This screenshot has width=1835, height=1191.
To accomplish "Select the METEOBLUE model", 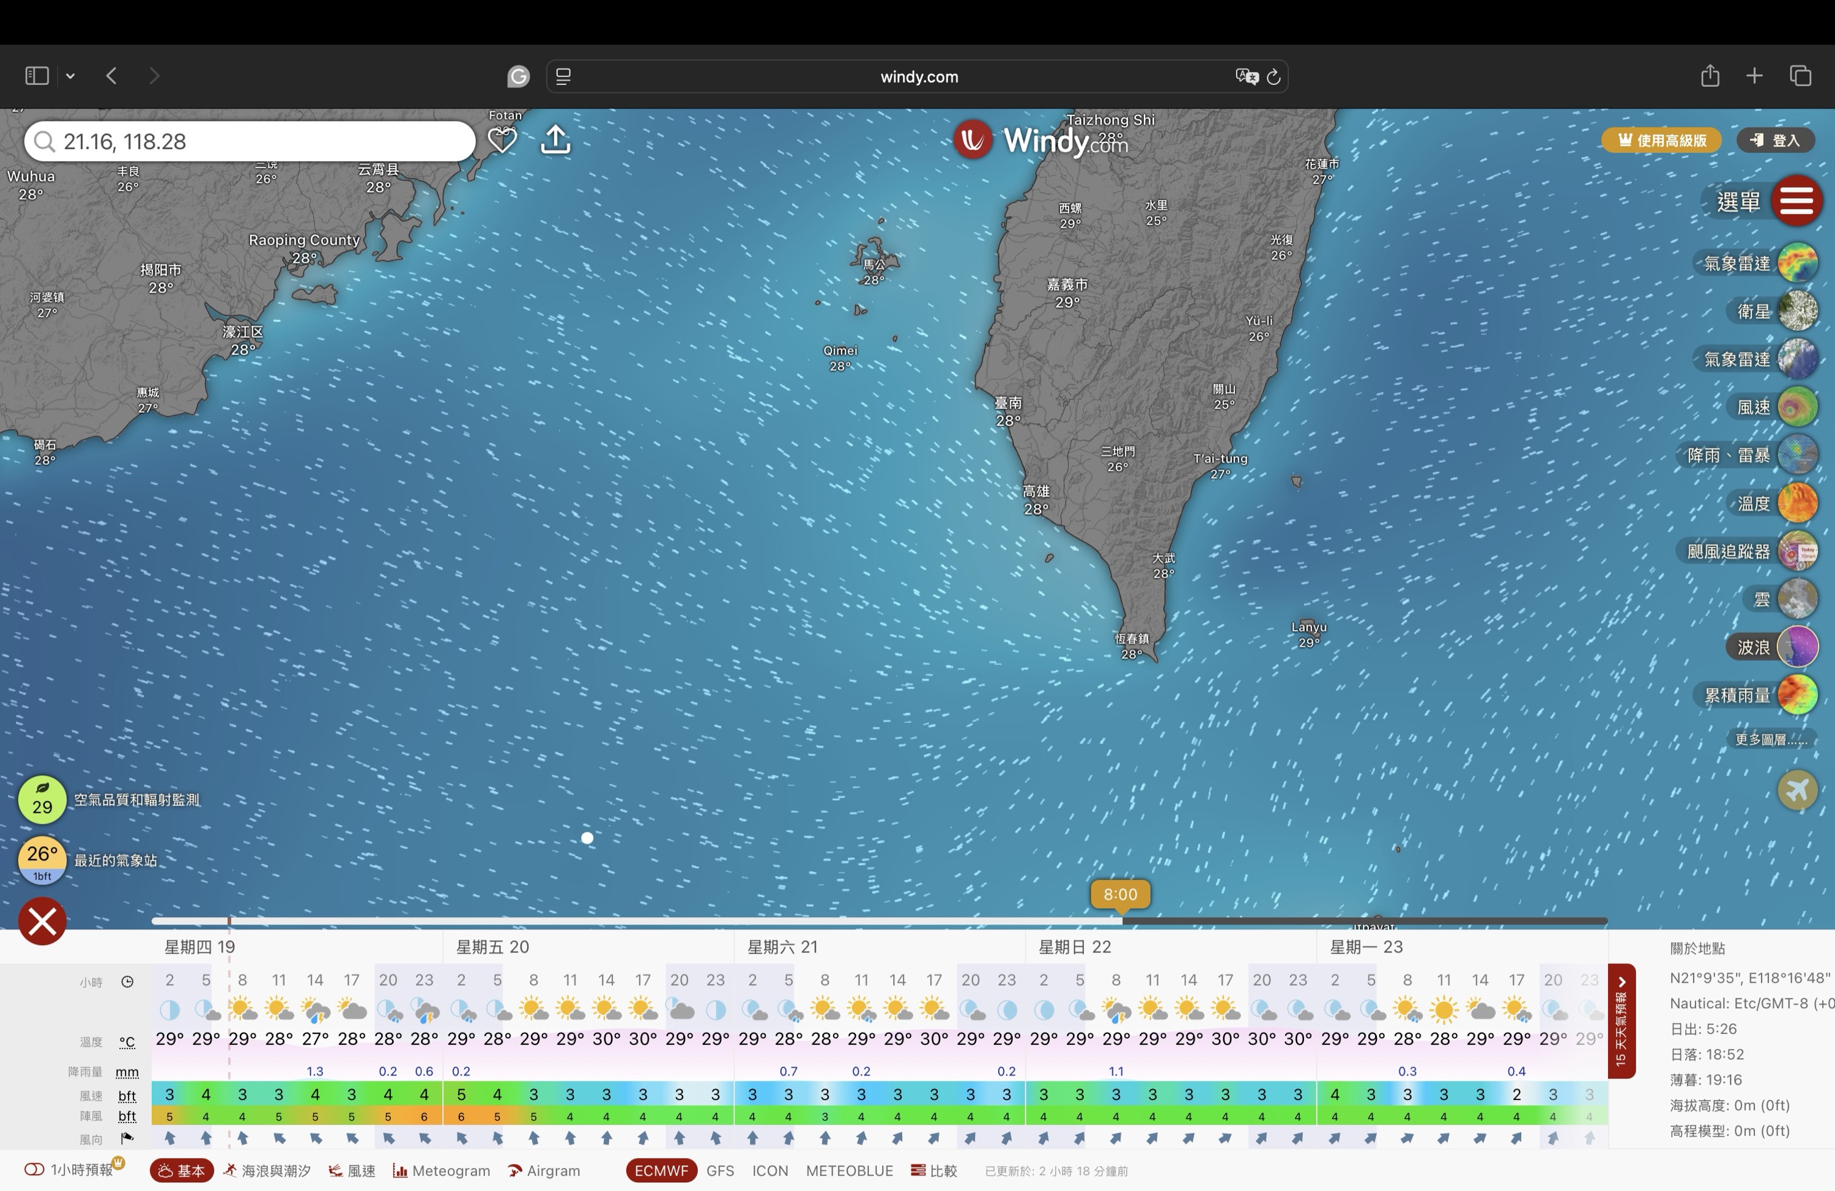I will [849, 1170].
